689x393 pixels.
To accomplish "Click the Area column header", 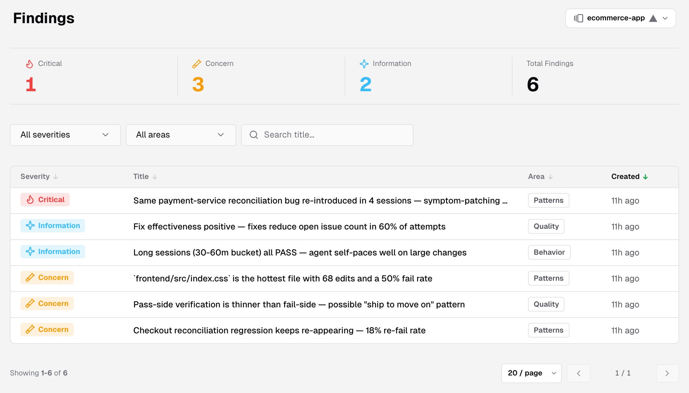I will pyautogui.click(x=540, y=176).
